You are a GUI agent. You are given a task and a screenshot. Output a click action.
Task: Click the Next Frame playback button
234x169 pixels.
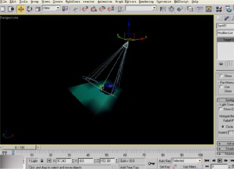226,161
